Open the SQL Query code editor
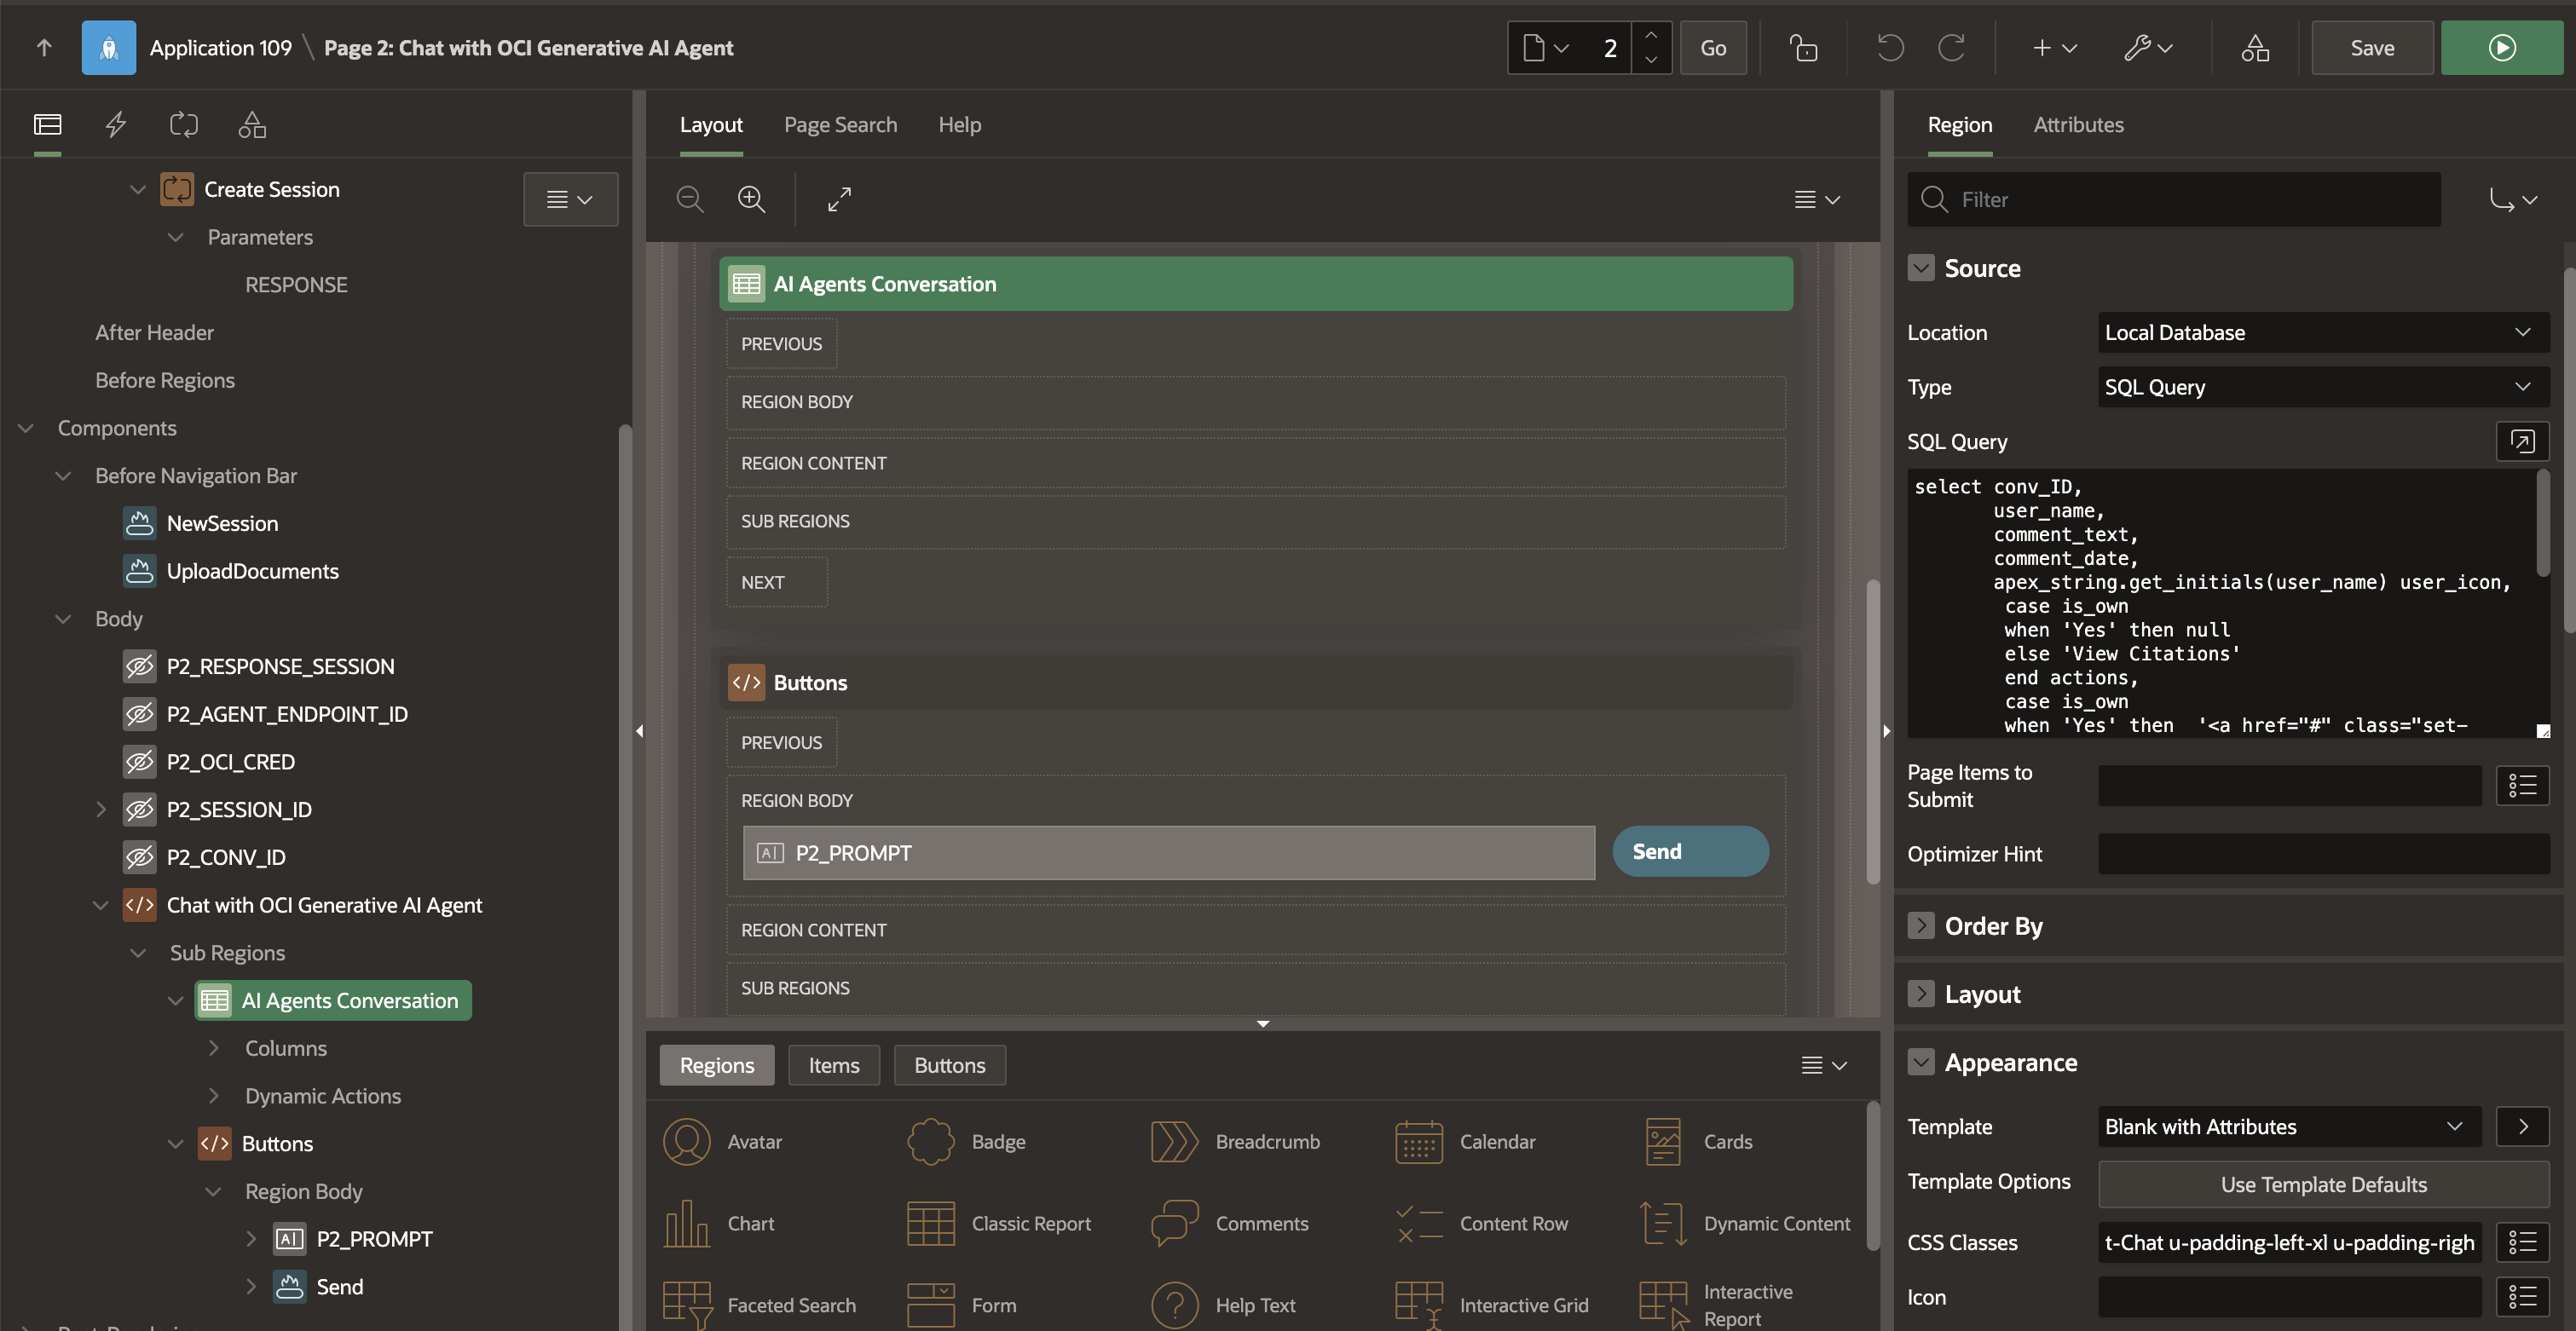 point(2521,441)
